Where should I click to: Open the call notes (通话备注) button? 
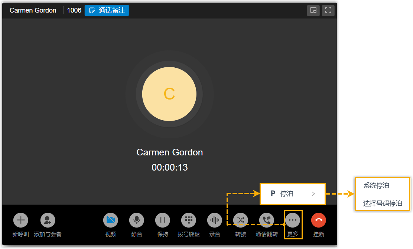[107, 10]
